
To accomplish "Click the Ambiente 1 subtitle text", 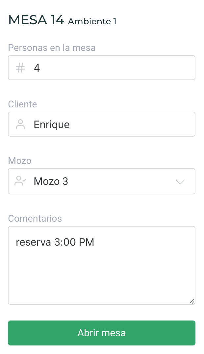I will (92, 22).
